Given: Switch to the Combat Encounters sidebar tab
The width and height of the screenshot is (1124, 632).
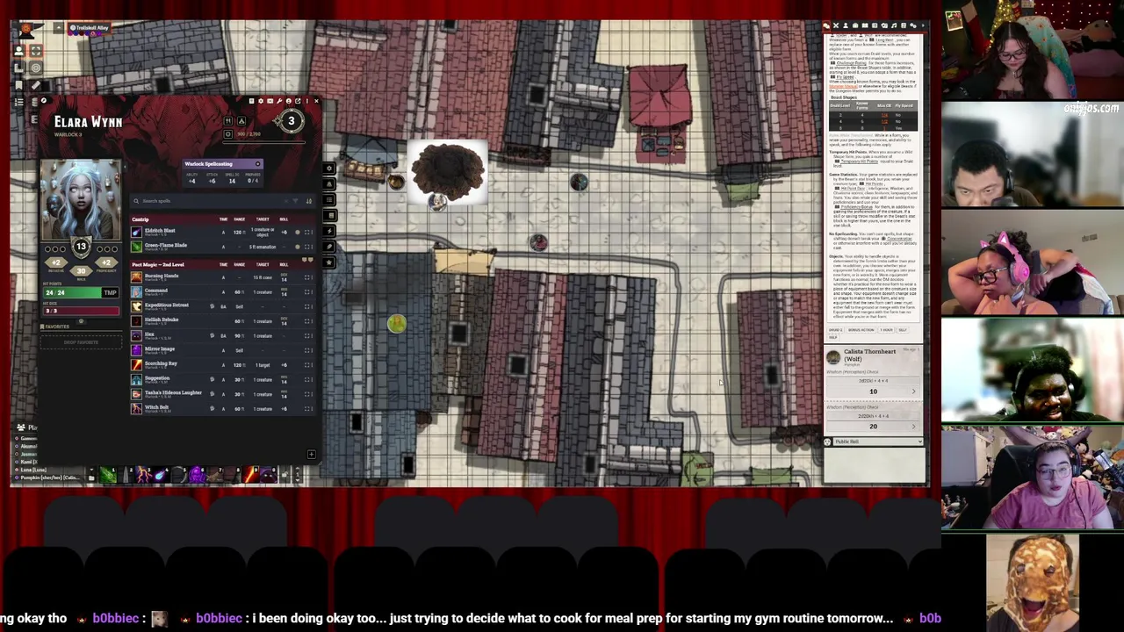Looking at the screenshot, I should (836, 26).
